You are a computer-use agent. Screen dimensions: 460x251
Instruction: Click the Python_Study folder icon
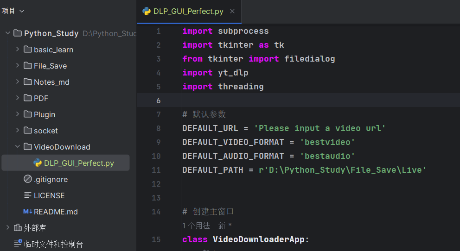pos(18,33)
